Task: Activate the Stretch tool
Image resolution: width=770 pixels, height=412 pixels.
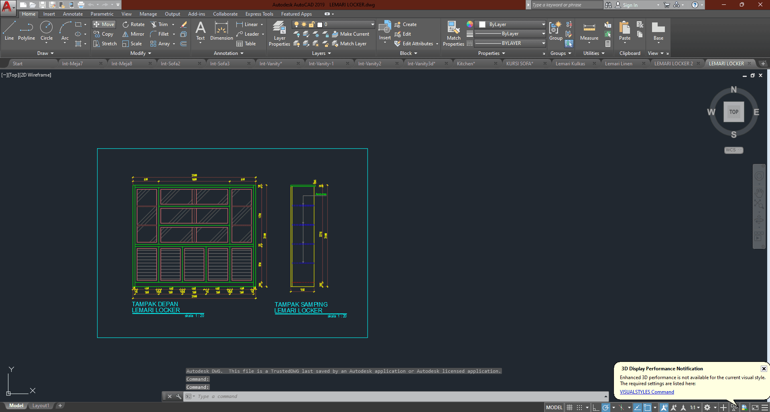Action: tap(105, 44)
